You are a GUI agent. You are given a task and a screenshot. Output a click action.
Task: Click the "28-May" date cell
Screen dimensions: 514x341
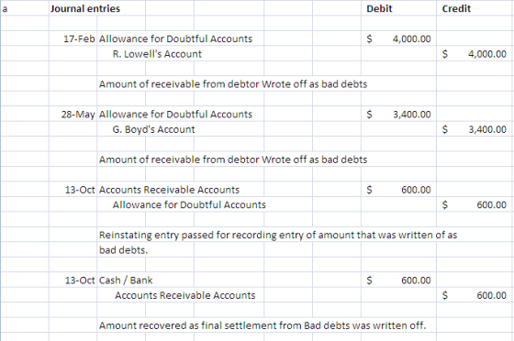pos(78,115)
